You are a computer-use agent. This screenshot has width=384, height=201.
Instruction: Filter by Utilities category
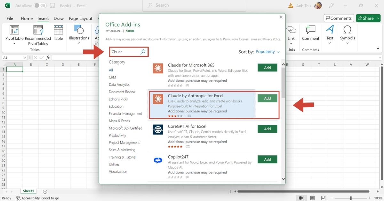114,164
